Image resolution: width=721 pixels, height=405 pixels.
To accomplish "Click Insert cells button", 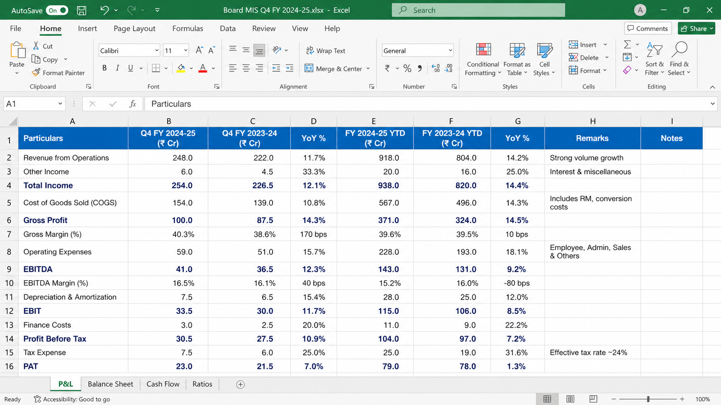I will pyautogui.click(x=588, y=45).
